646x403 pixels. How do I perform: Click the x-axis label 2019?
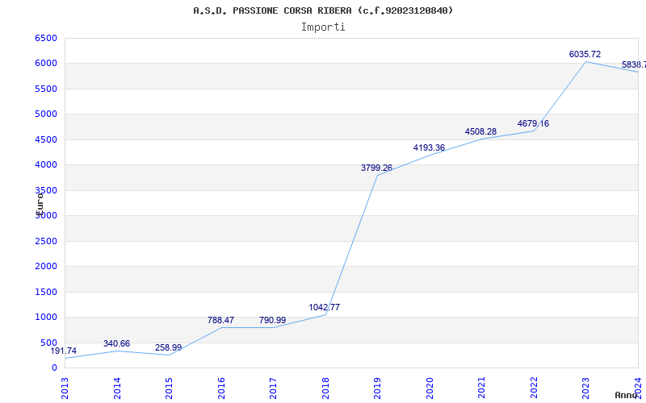pyautogui.click(x=378, y=388)
